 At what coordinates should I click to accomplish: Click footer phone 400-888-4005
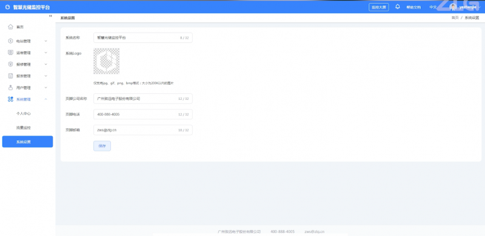pyautogui.click(x=283, y=232)
